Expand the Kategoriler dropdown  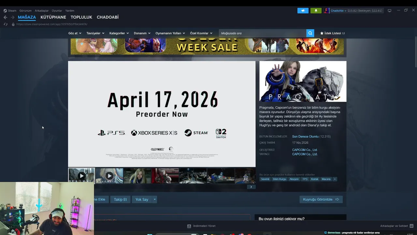pyautogui.click(x=119, y=33)
